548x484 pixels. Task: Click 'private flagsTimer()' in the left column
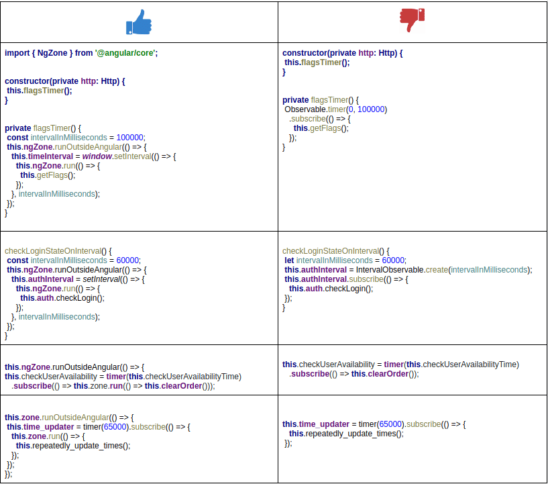(42, 128)
